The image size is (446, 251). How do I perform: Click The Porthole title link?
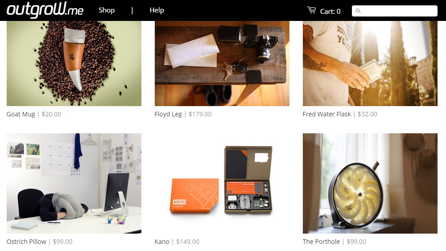[321, 242]
